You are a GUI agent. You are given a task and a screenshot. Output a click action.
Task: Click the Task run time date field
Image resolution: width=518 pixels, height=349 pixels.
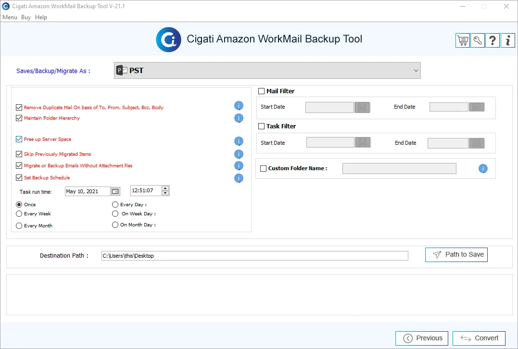[88, 191]
